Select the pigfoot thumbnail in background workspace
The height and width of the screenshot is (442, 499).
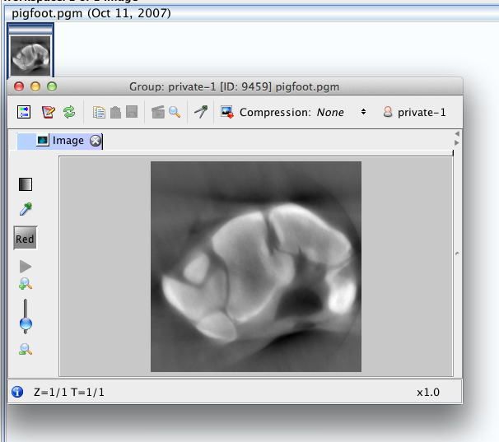pyautogui.click(x=30, y=56)
